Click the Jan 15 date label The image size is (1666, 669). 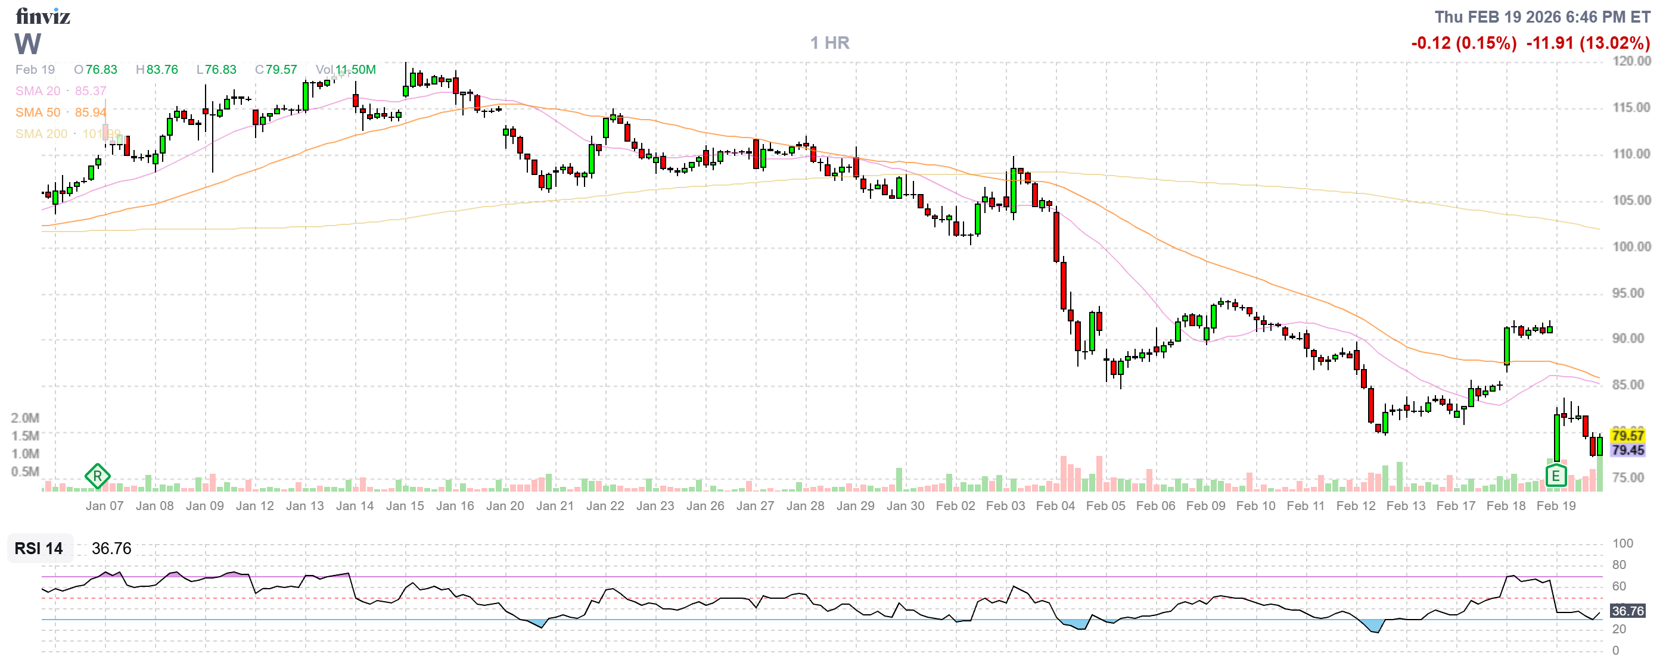[405, 506]
